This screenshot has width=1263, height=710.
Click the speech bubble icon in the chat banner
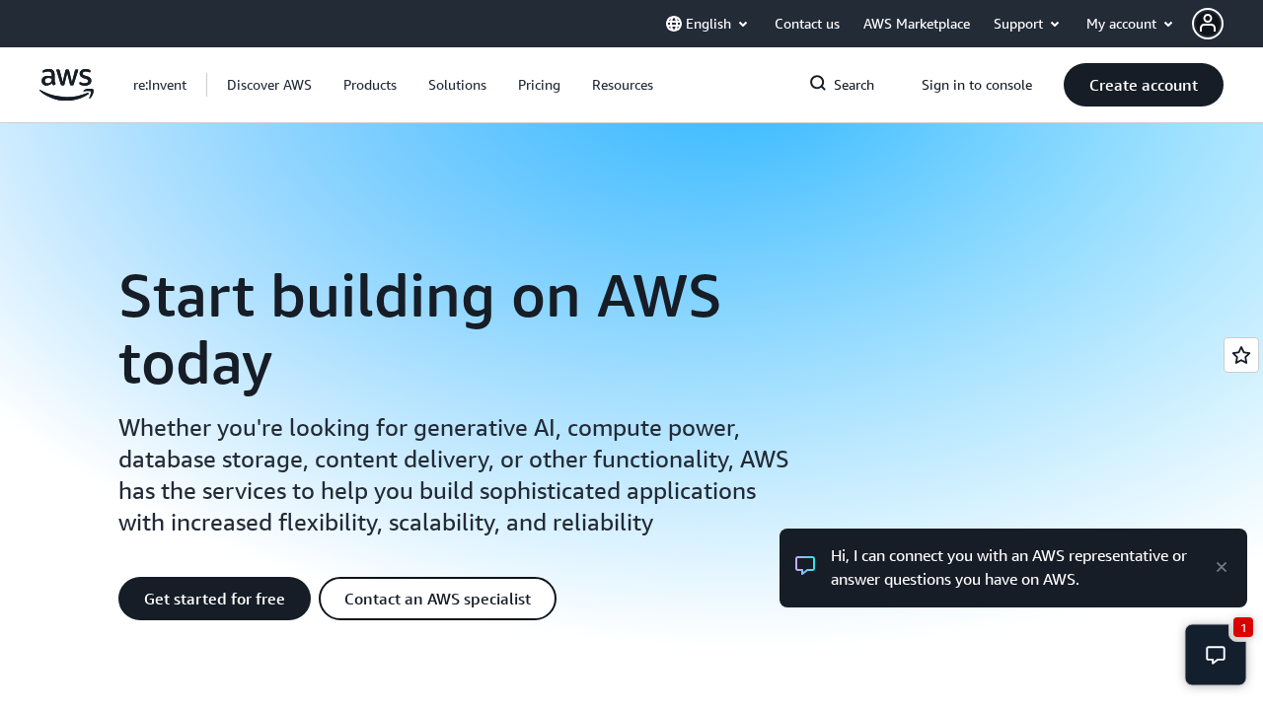pyautogui.click(x=805, y=564)
